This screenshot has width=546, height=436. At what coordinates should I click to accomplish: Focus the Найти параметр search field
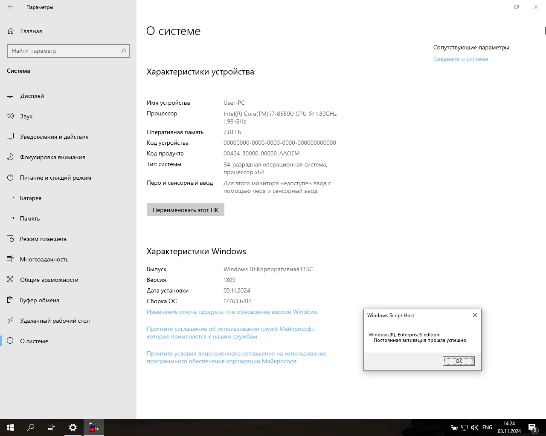click(x=68, y=51)
